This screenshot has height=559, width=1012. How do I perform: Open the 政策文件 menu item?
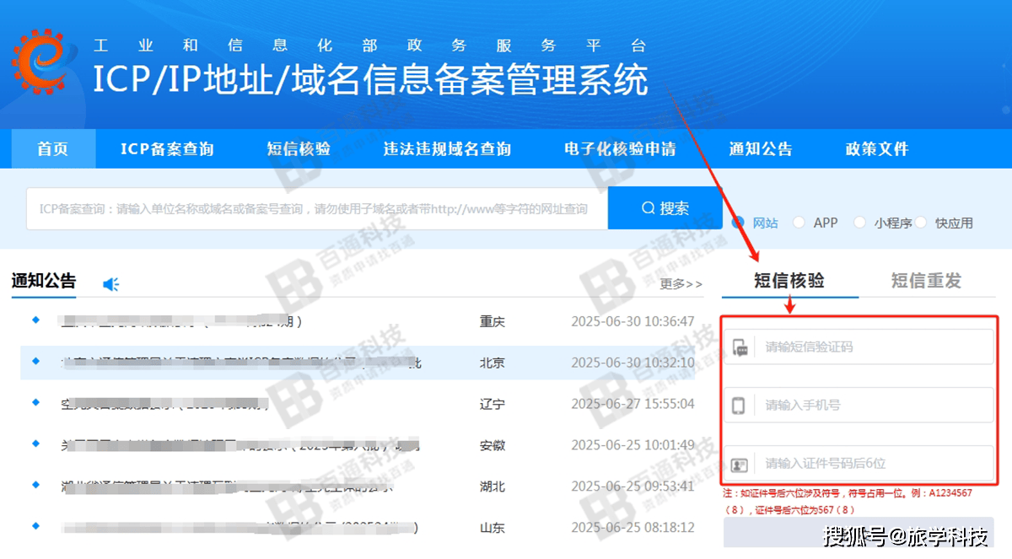point(877,149)
